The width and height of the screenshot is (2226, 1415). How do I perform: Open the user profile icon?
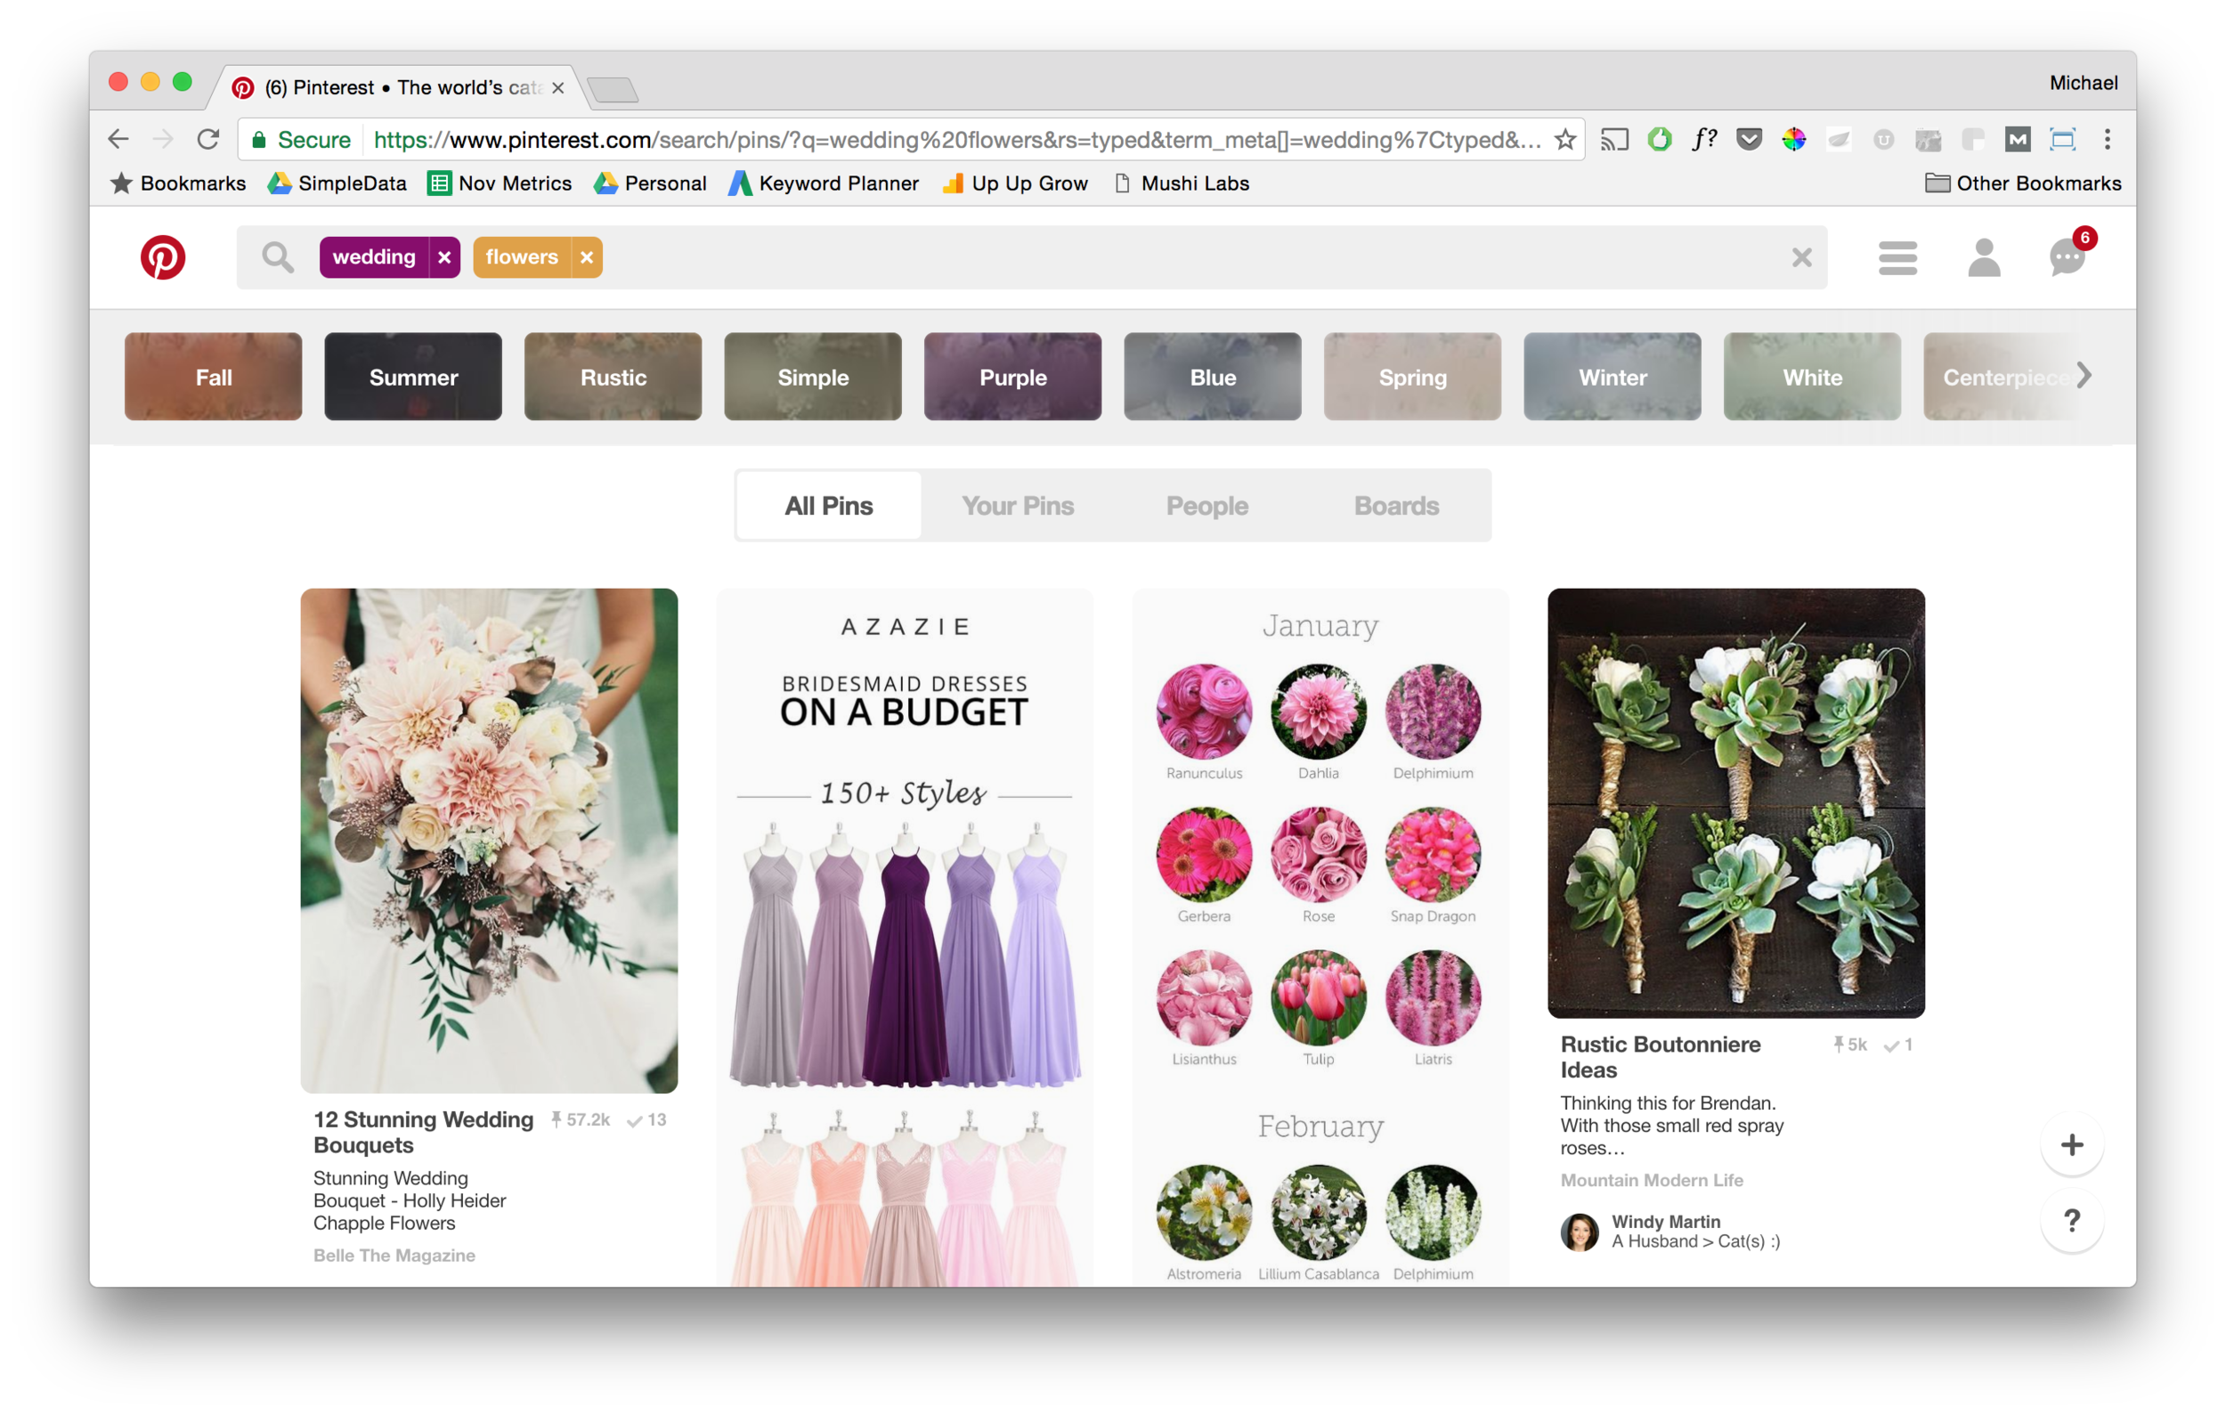(x=1983, y=258)
